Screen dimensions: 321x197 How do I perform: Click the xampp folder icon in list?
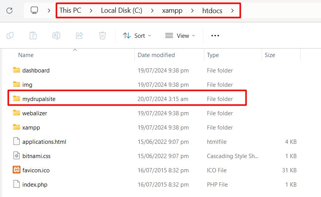tap(17, 127)
